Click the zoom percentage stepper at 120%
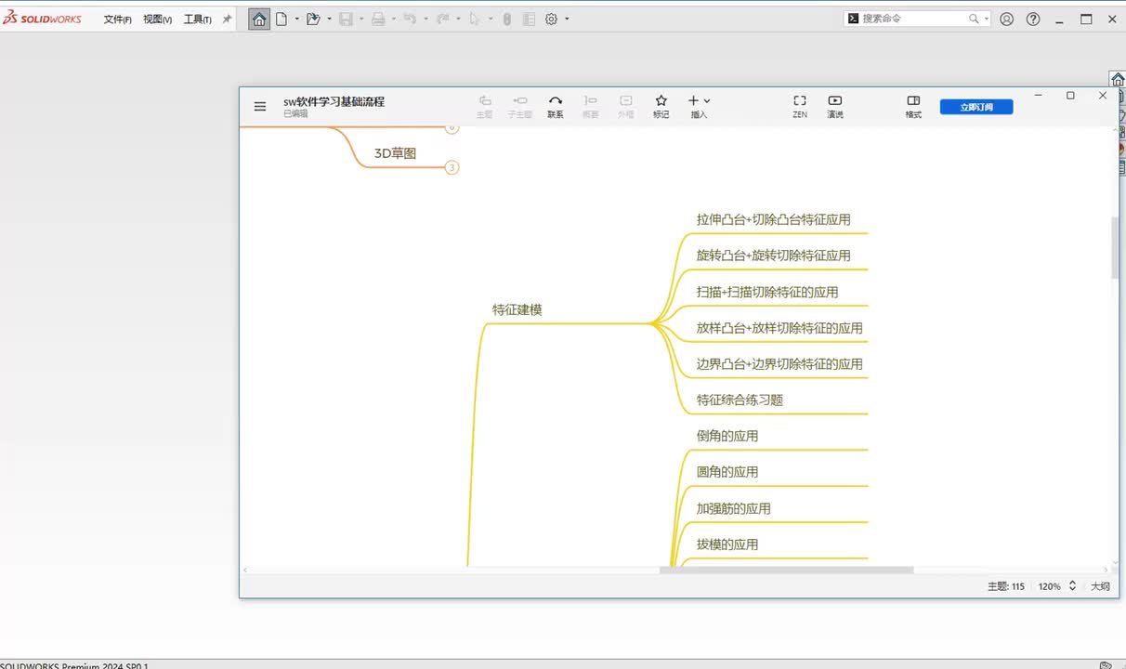This screenshot has height=669, width=1126. [x=1072, y=586]
